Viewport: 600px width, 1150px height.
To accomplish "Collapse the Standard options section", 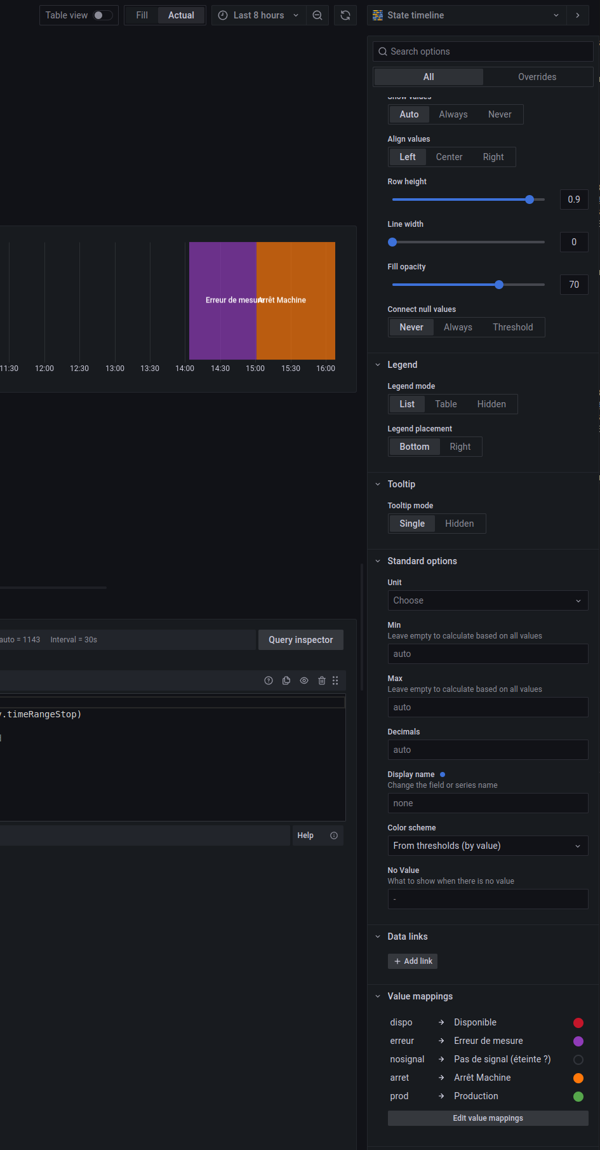I will point(378,561).
